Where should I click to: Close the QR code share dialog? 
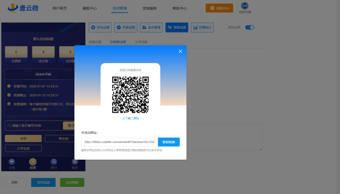[180, 51]
